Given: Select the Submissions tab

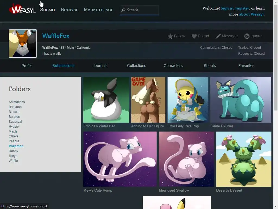Looking at the screenshot, I should coord(64,66).
